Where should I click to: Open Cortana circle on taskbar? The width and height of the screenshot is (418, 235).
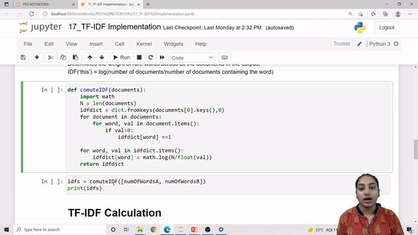click(113, 229)
